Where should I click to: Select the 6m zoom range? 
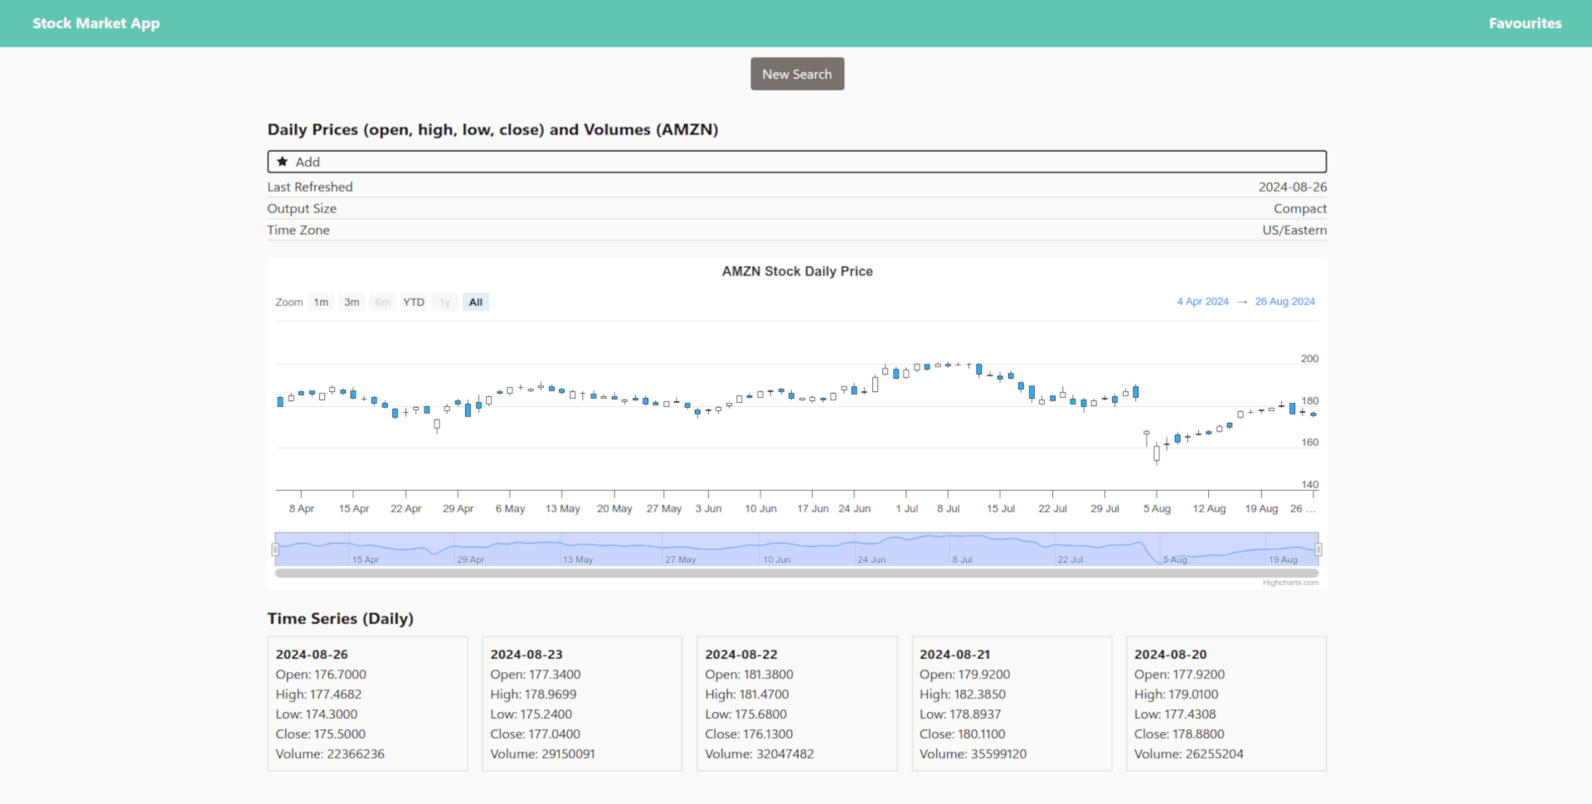click(x=382, y=302)
